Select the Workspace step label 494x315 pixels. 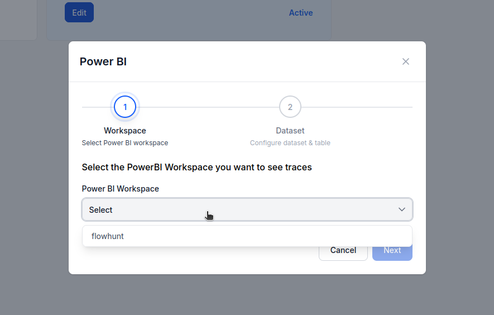125,131
